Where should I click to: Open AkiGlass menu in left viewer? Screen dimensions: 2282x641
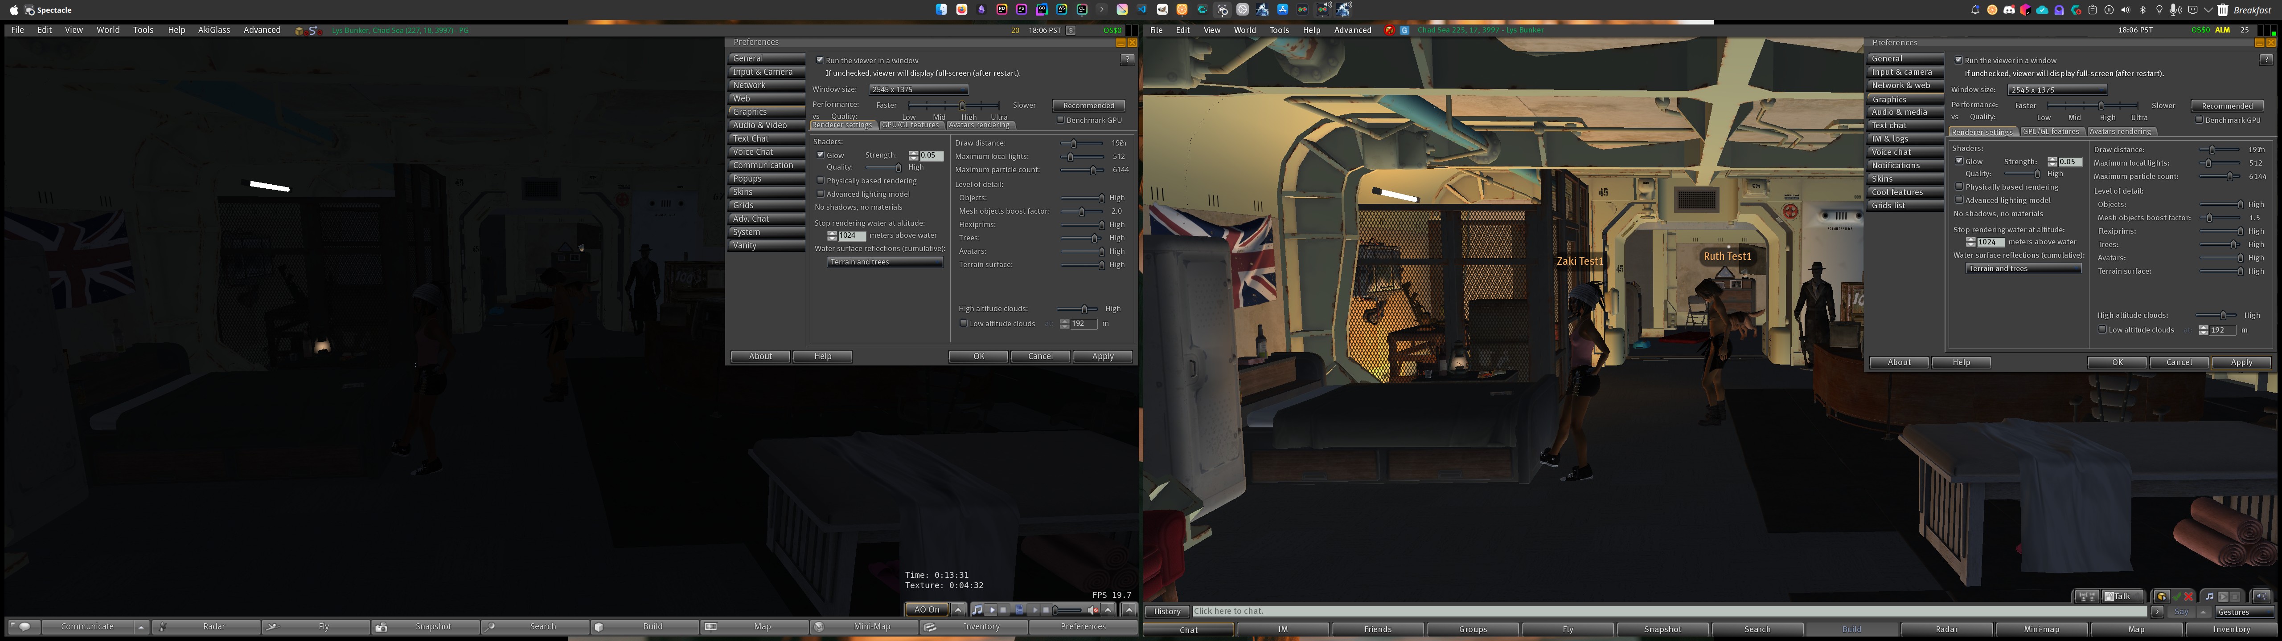tap(213, 30)
